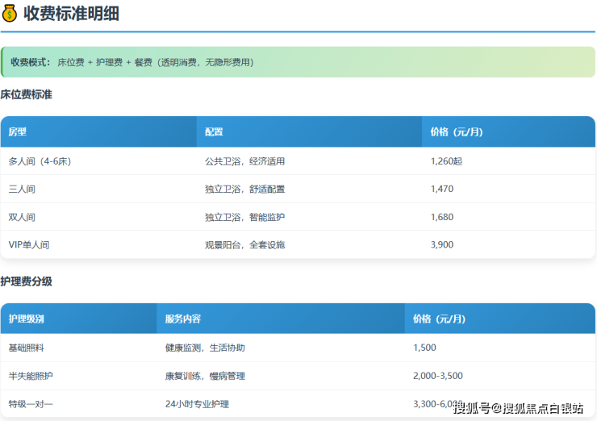Select the 半失能照护 care level cell
The height and width of the screenshot is (421, 597).
point(31,376)
